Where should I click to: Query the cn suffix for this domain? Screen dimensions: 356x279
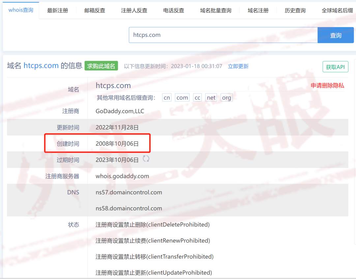coord(166,98)
